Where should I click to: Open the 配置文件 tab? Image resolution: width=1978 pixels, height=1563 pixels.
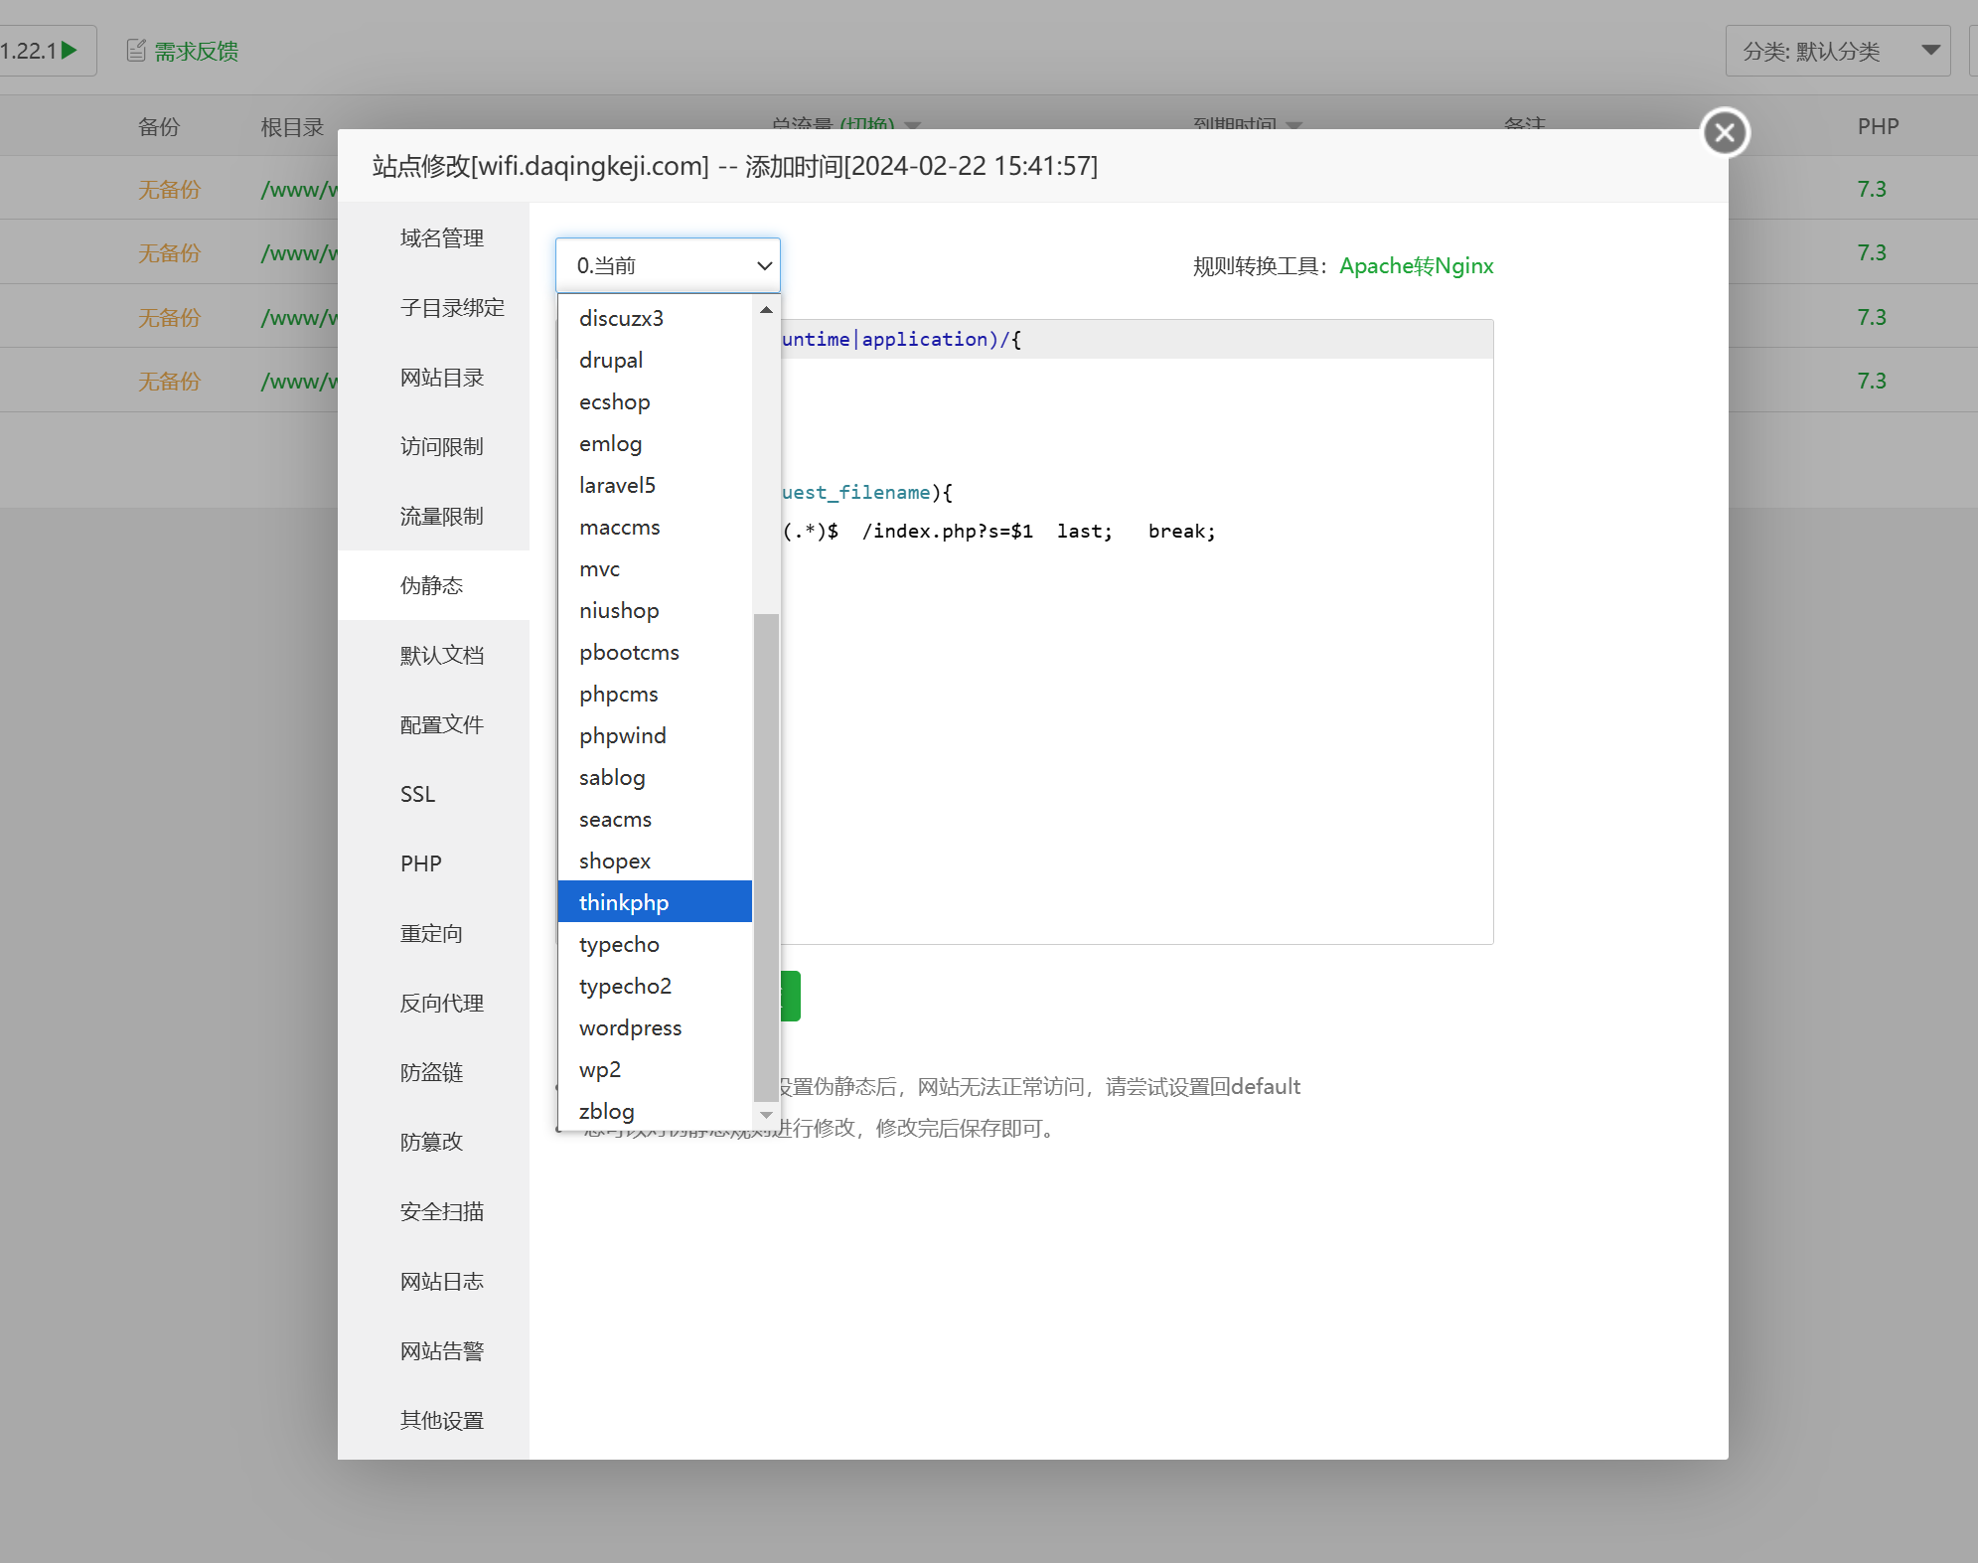[x=441, y=724]
